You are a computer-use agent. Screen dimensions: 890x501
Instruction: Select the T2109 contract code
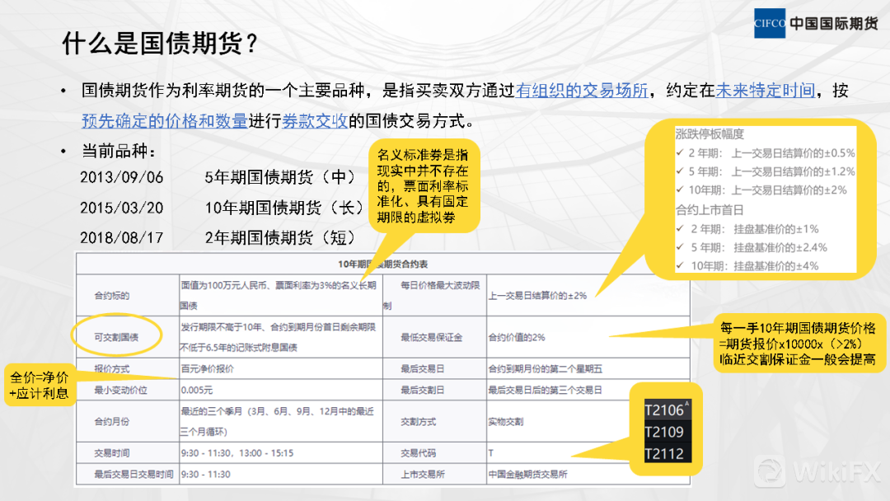pyautogui.click(x=664, y=432)
